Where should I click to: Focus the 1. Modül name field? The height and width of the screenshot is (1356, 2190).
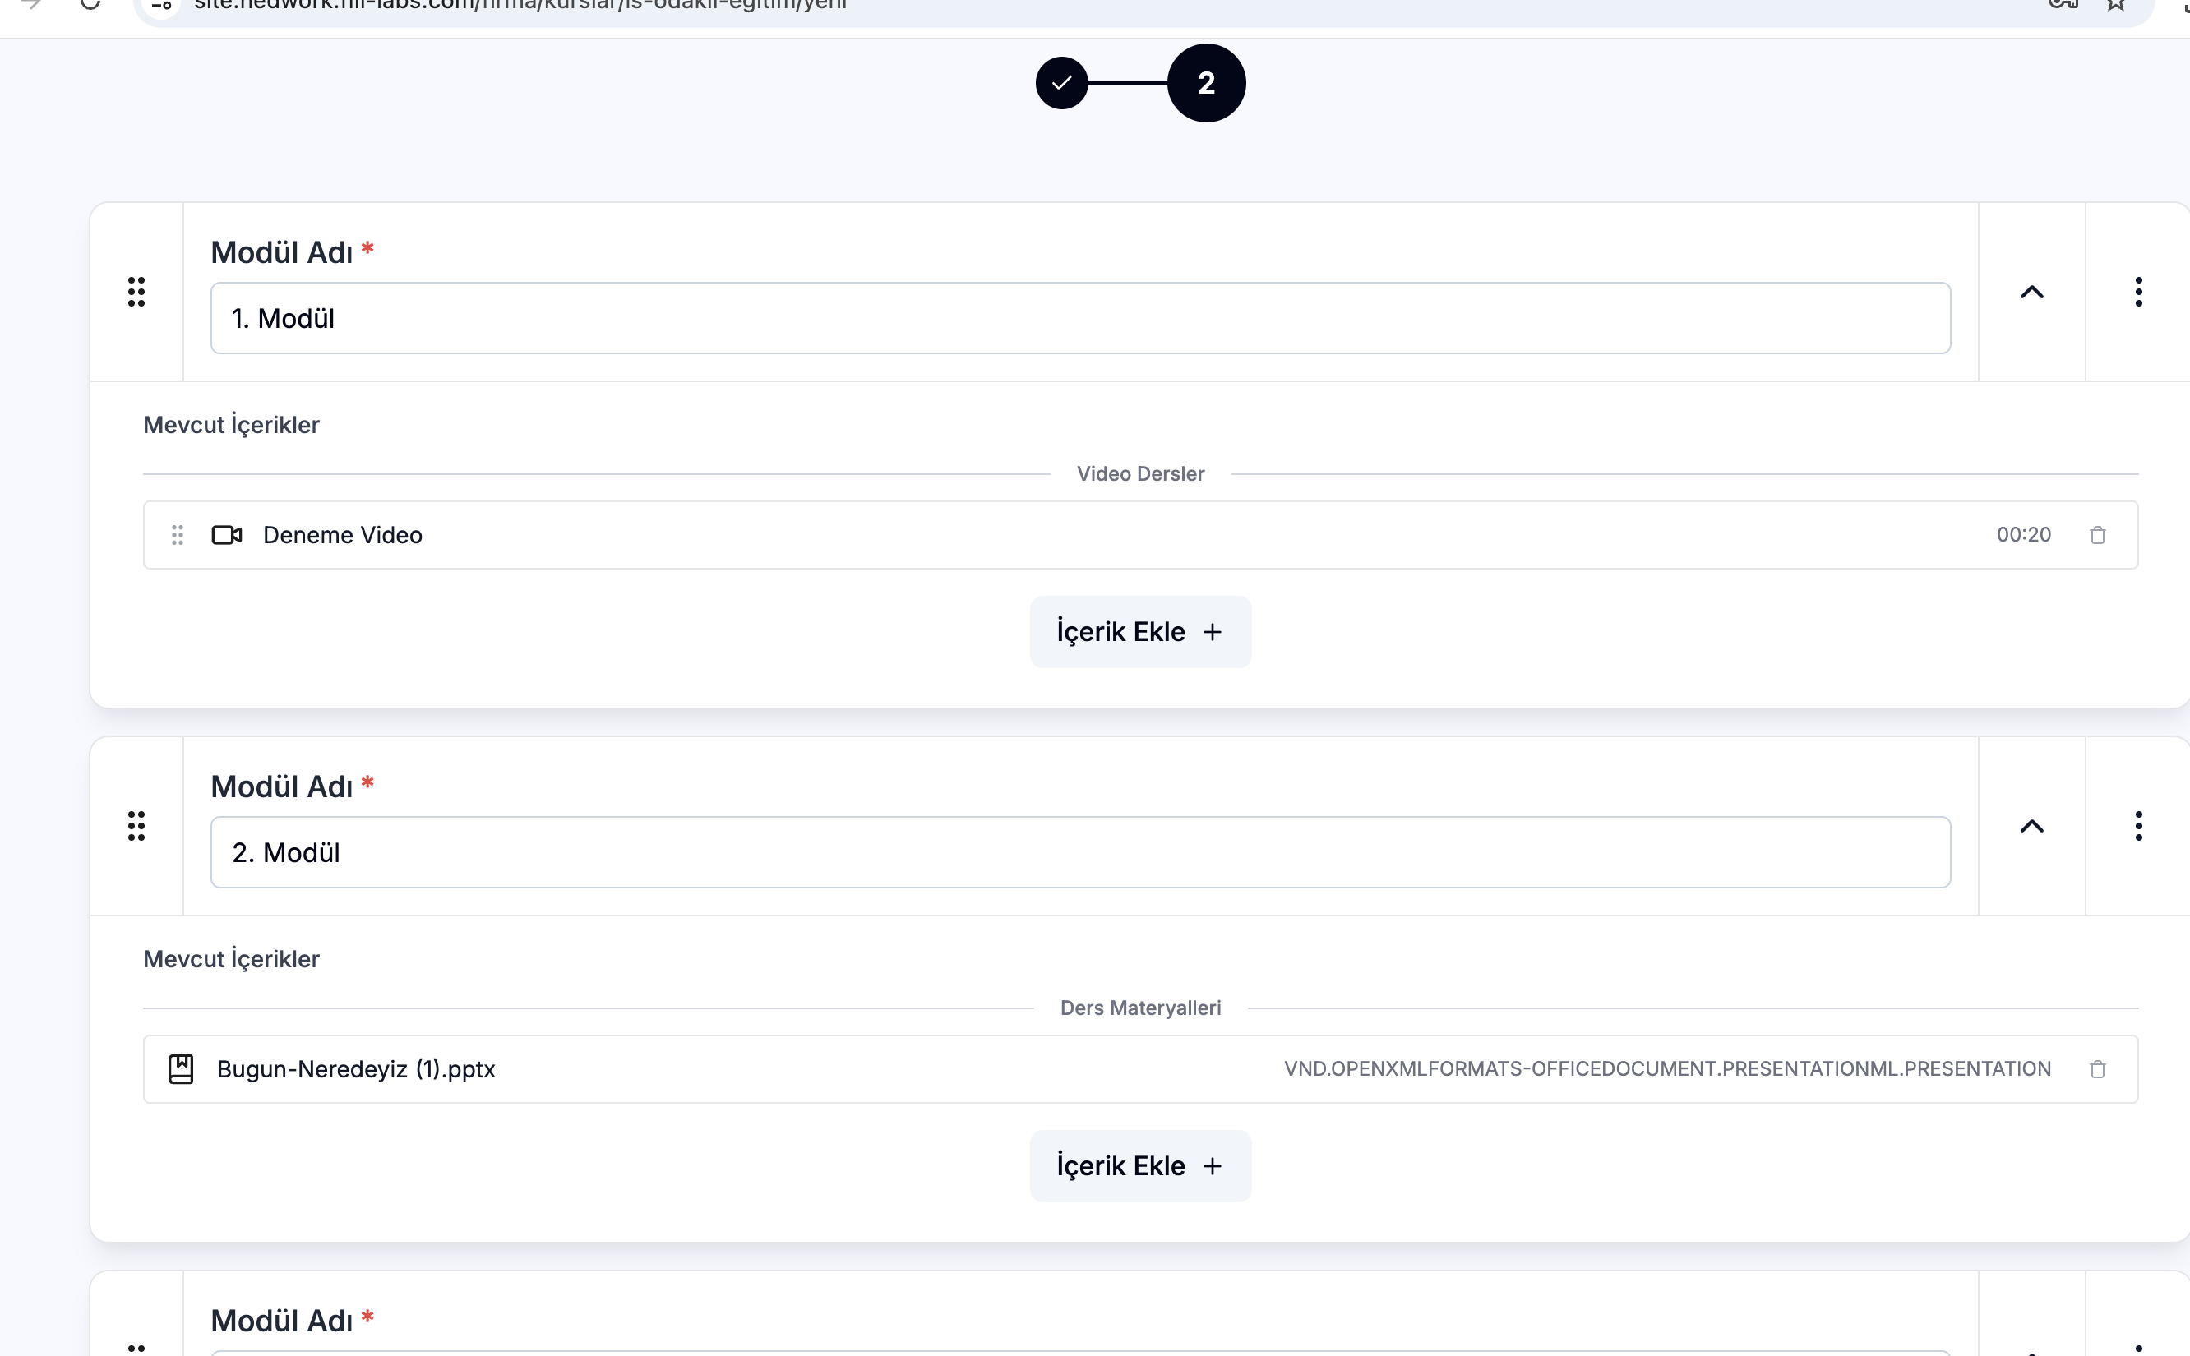pos(1079,318)
